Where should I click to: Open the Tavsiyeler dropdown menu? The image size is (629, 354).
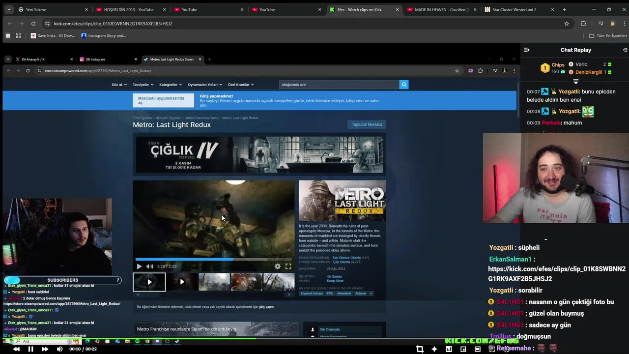[143, 85]
